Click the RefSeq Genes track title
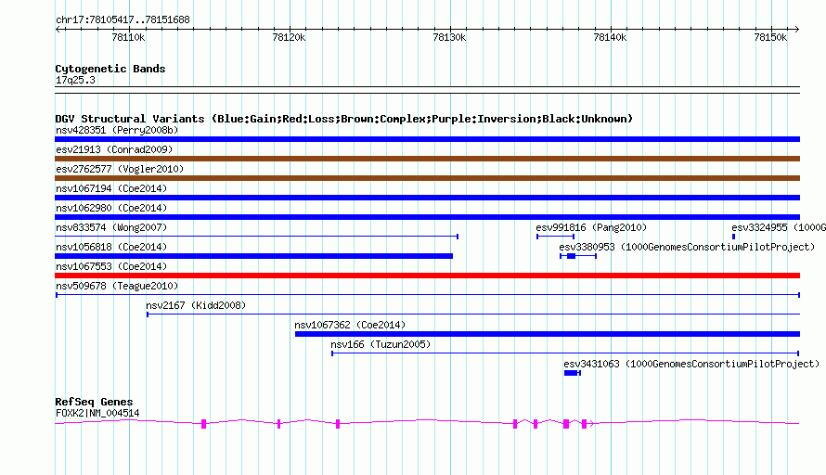The width and height of the screenshot is (826, 475). click(x=94, y=402)
